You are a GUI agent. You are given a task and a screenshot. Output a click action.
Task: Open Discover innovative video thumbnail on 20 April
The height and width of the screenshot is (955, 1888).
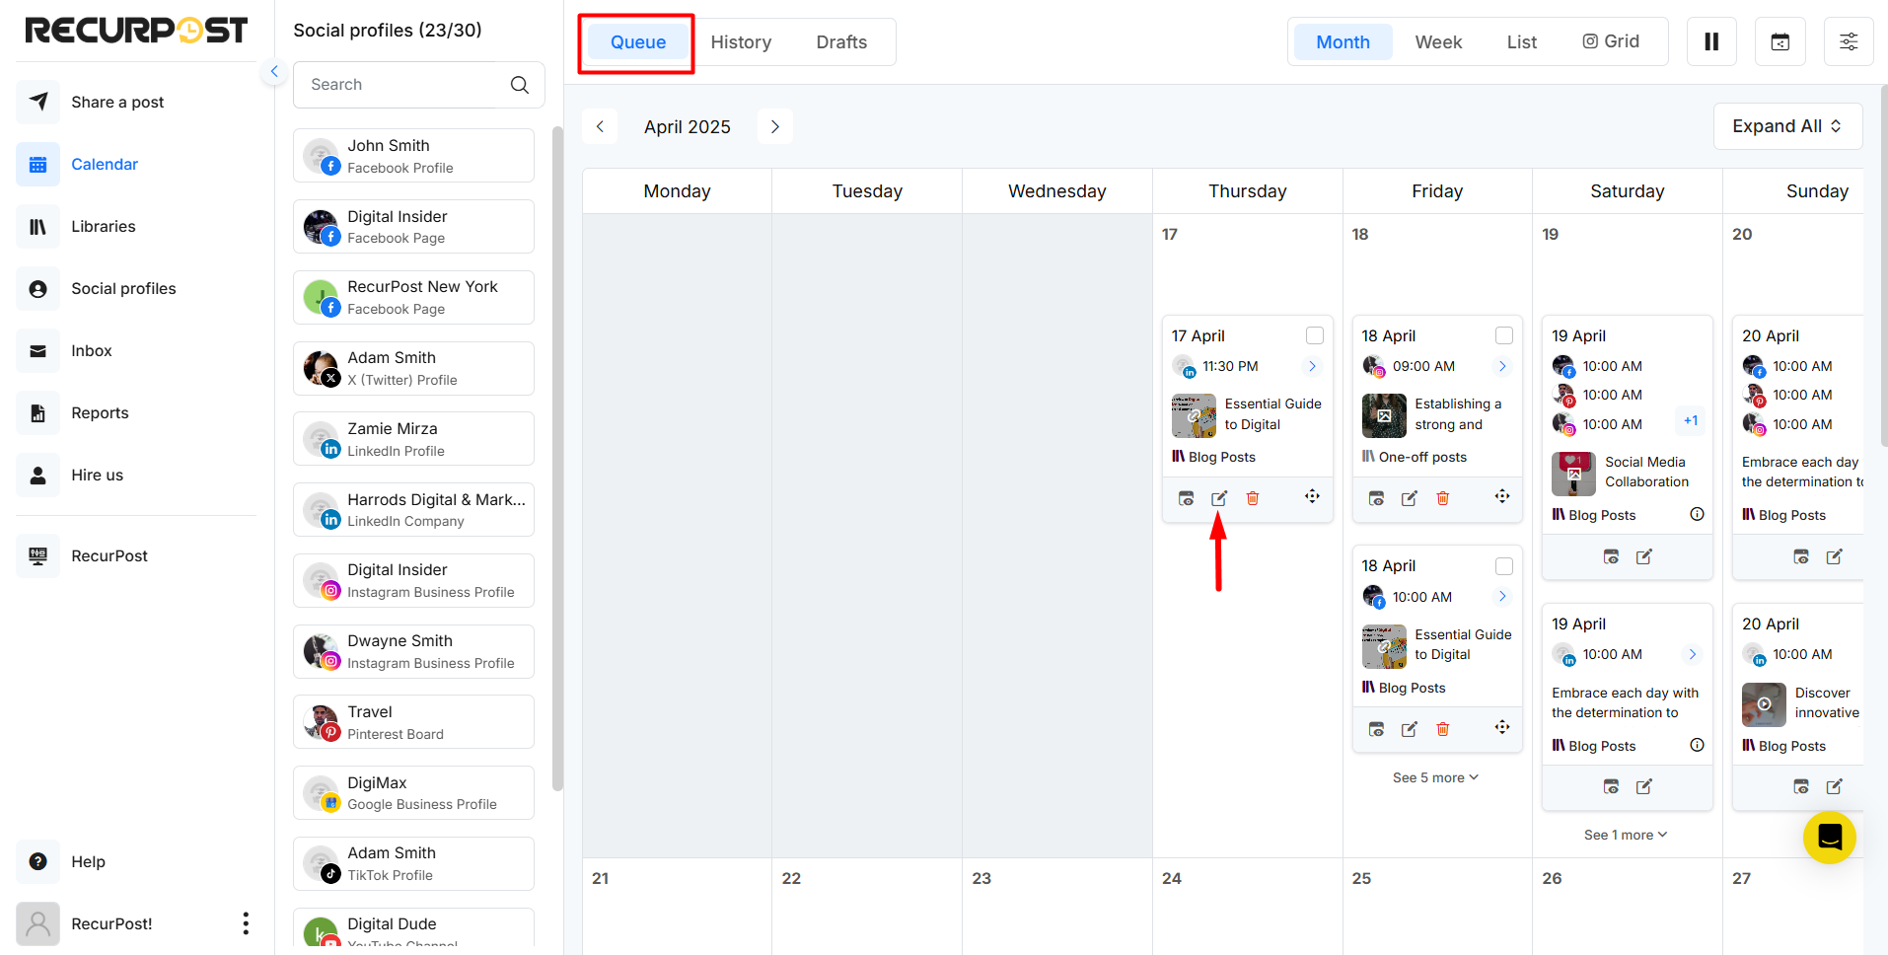click(x=1764, y=704)
